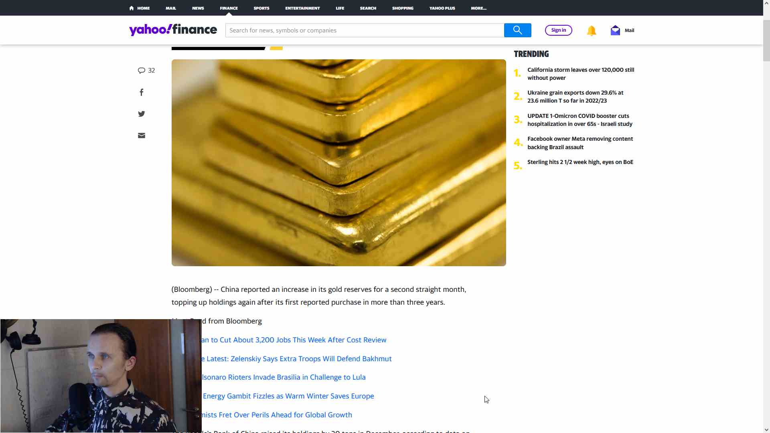This screenshot has height=433, width=770.
Task: Open the Mail envelope icon in header
Action: point(615,30)
